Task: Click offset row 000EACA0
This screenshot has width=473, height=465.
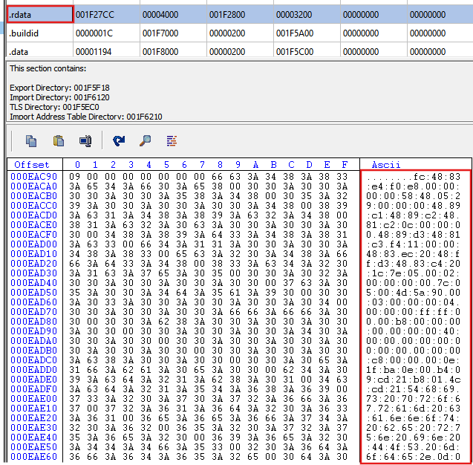Action: [34, 186]
